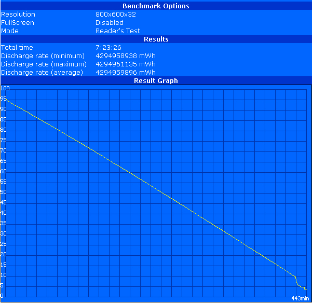Image resolution: width=313 pixels, height=304 pixels.
Task: Select the Results section header
Action: 156,39
